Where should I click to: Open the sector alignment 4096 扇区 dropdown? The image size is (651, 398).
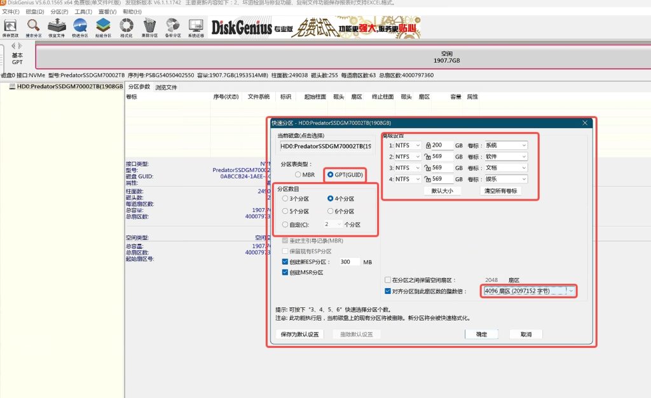pyautogui.click(x=571, y=291)
